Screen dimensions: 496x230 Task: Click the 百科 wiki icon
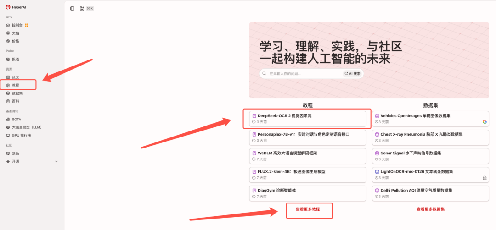click(x=8, y=101)
